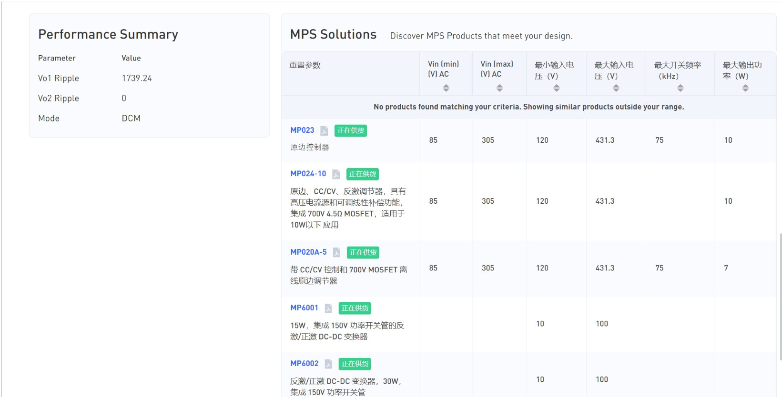Open the MP6001 datasheet PDF icon
The width and height of the screenshot is (782, 397).
(328, 308)
